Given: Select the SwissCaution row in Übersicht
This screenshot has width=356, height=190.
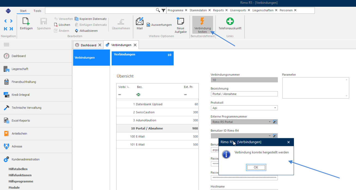Looking at the screenshot, I should pos(157,112).
